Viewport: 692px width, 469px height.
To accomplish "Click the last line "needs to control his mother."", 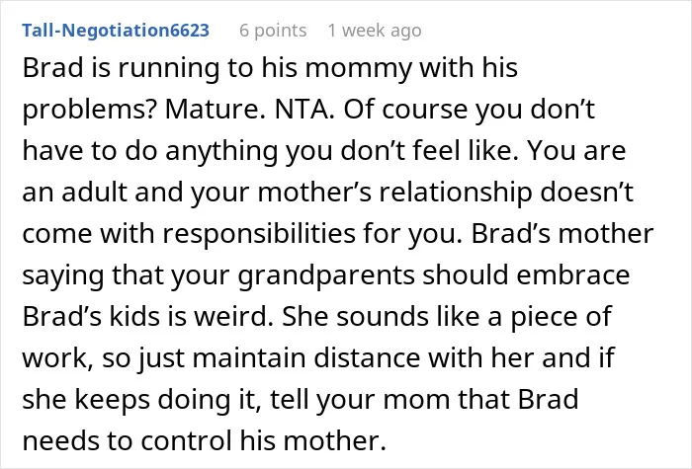I will pos(205,440).
